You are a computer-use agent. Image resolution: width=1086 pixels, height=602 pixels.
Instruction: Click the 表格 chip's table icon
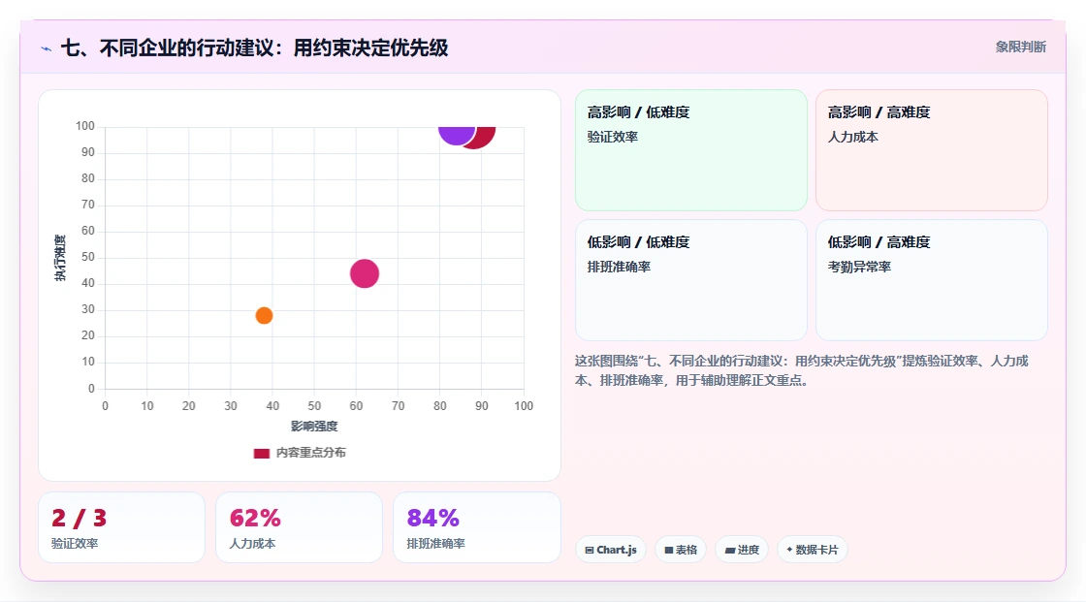(x=669, y=550)
